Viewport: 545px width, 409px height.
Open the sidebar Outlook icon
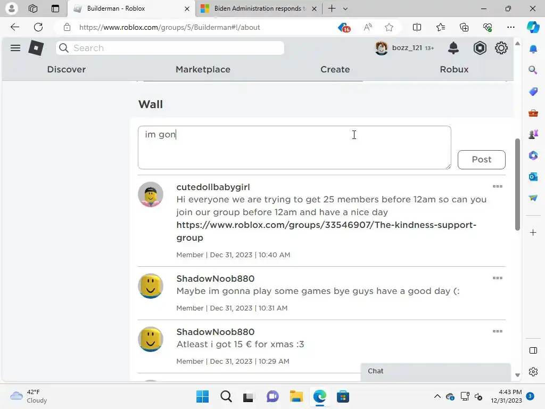click(x=533, y=177)
